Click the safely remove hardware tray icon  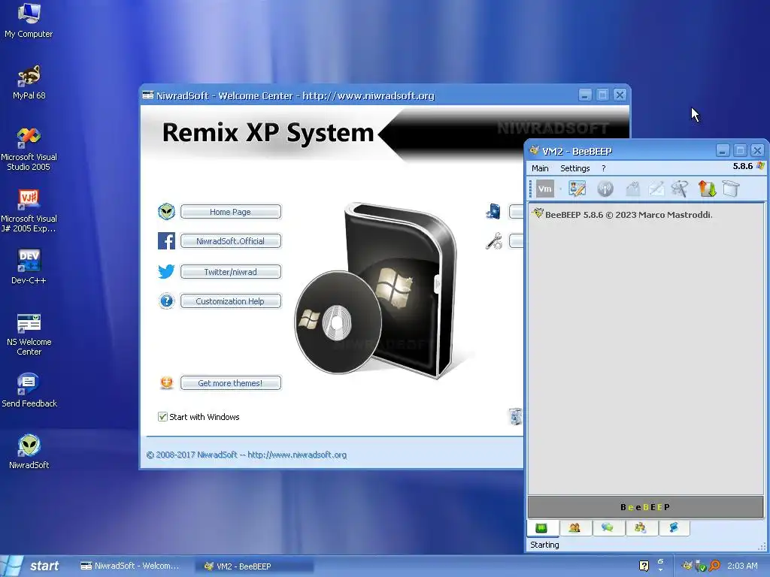coord(701,566)
